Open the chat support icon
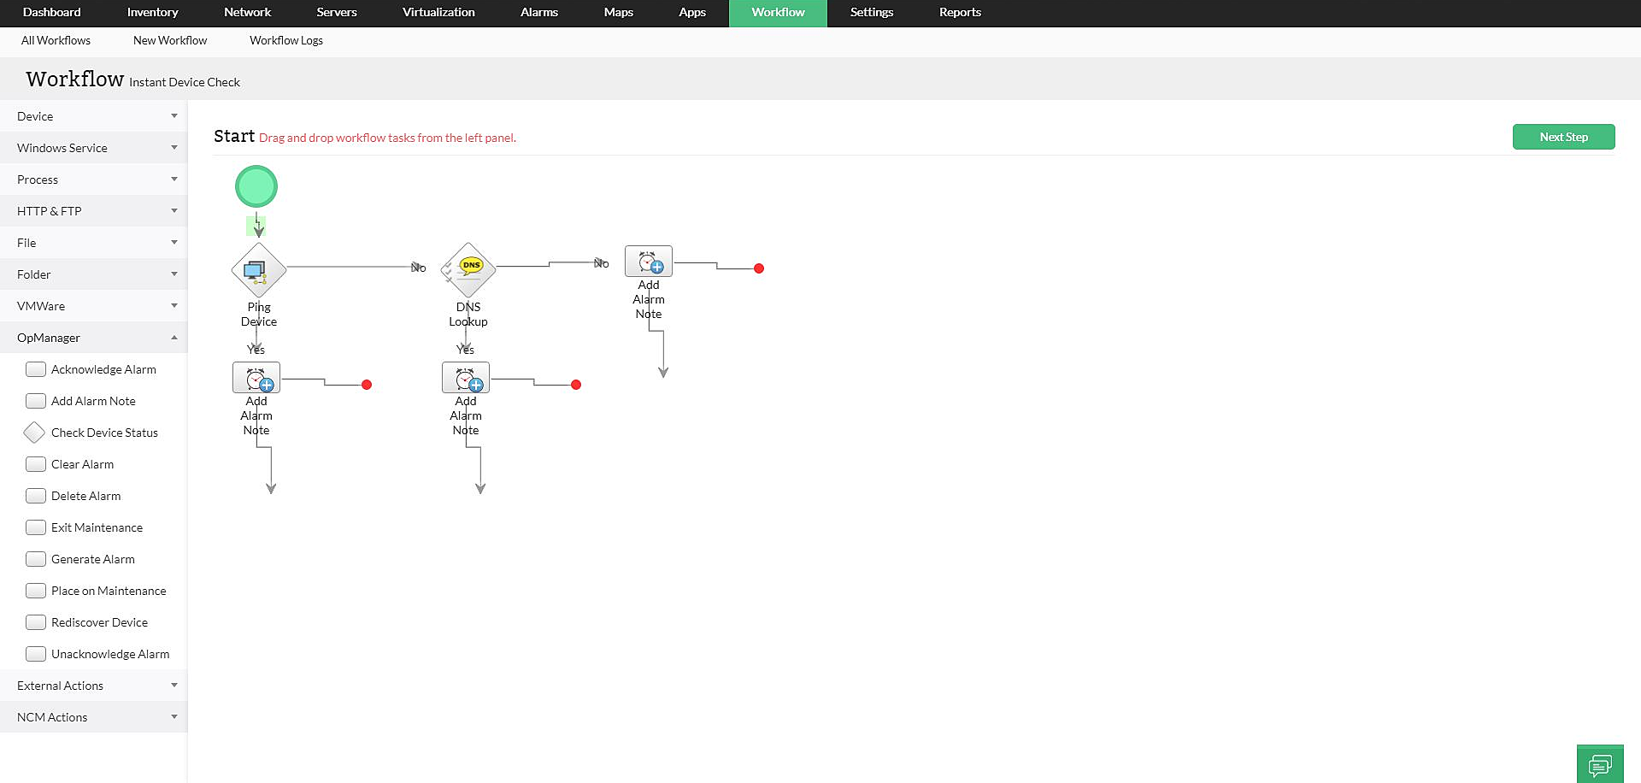Image resolution: width=1641 pixels, height=783 pixels. (1600, 763)
